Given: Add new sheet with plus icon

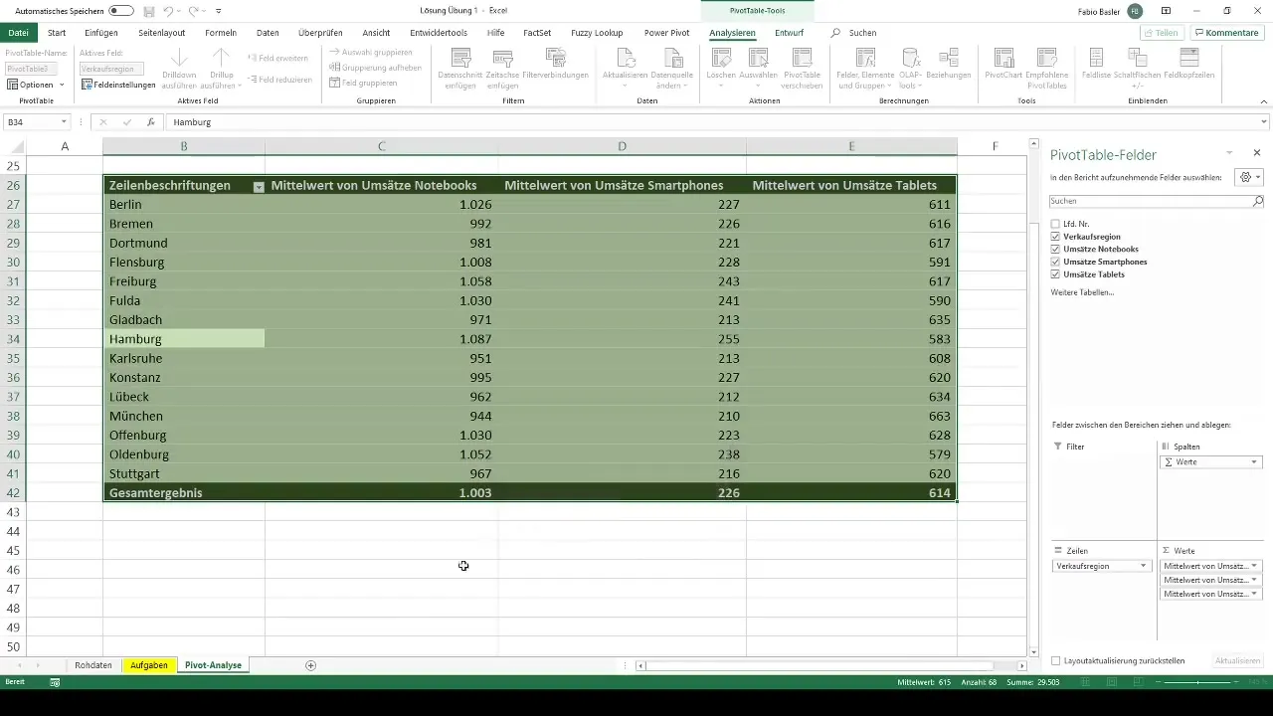Looking at the screenshot, I should pyautogui.click(x=310, y=665).
